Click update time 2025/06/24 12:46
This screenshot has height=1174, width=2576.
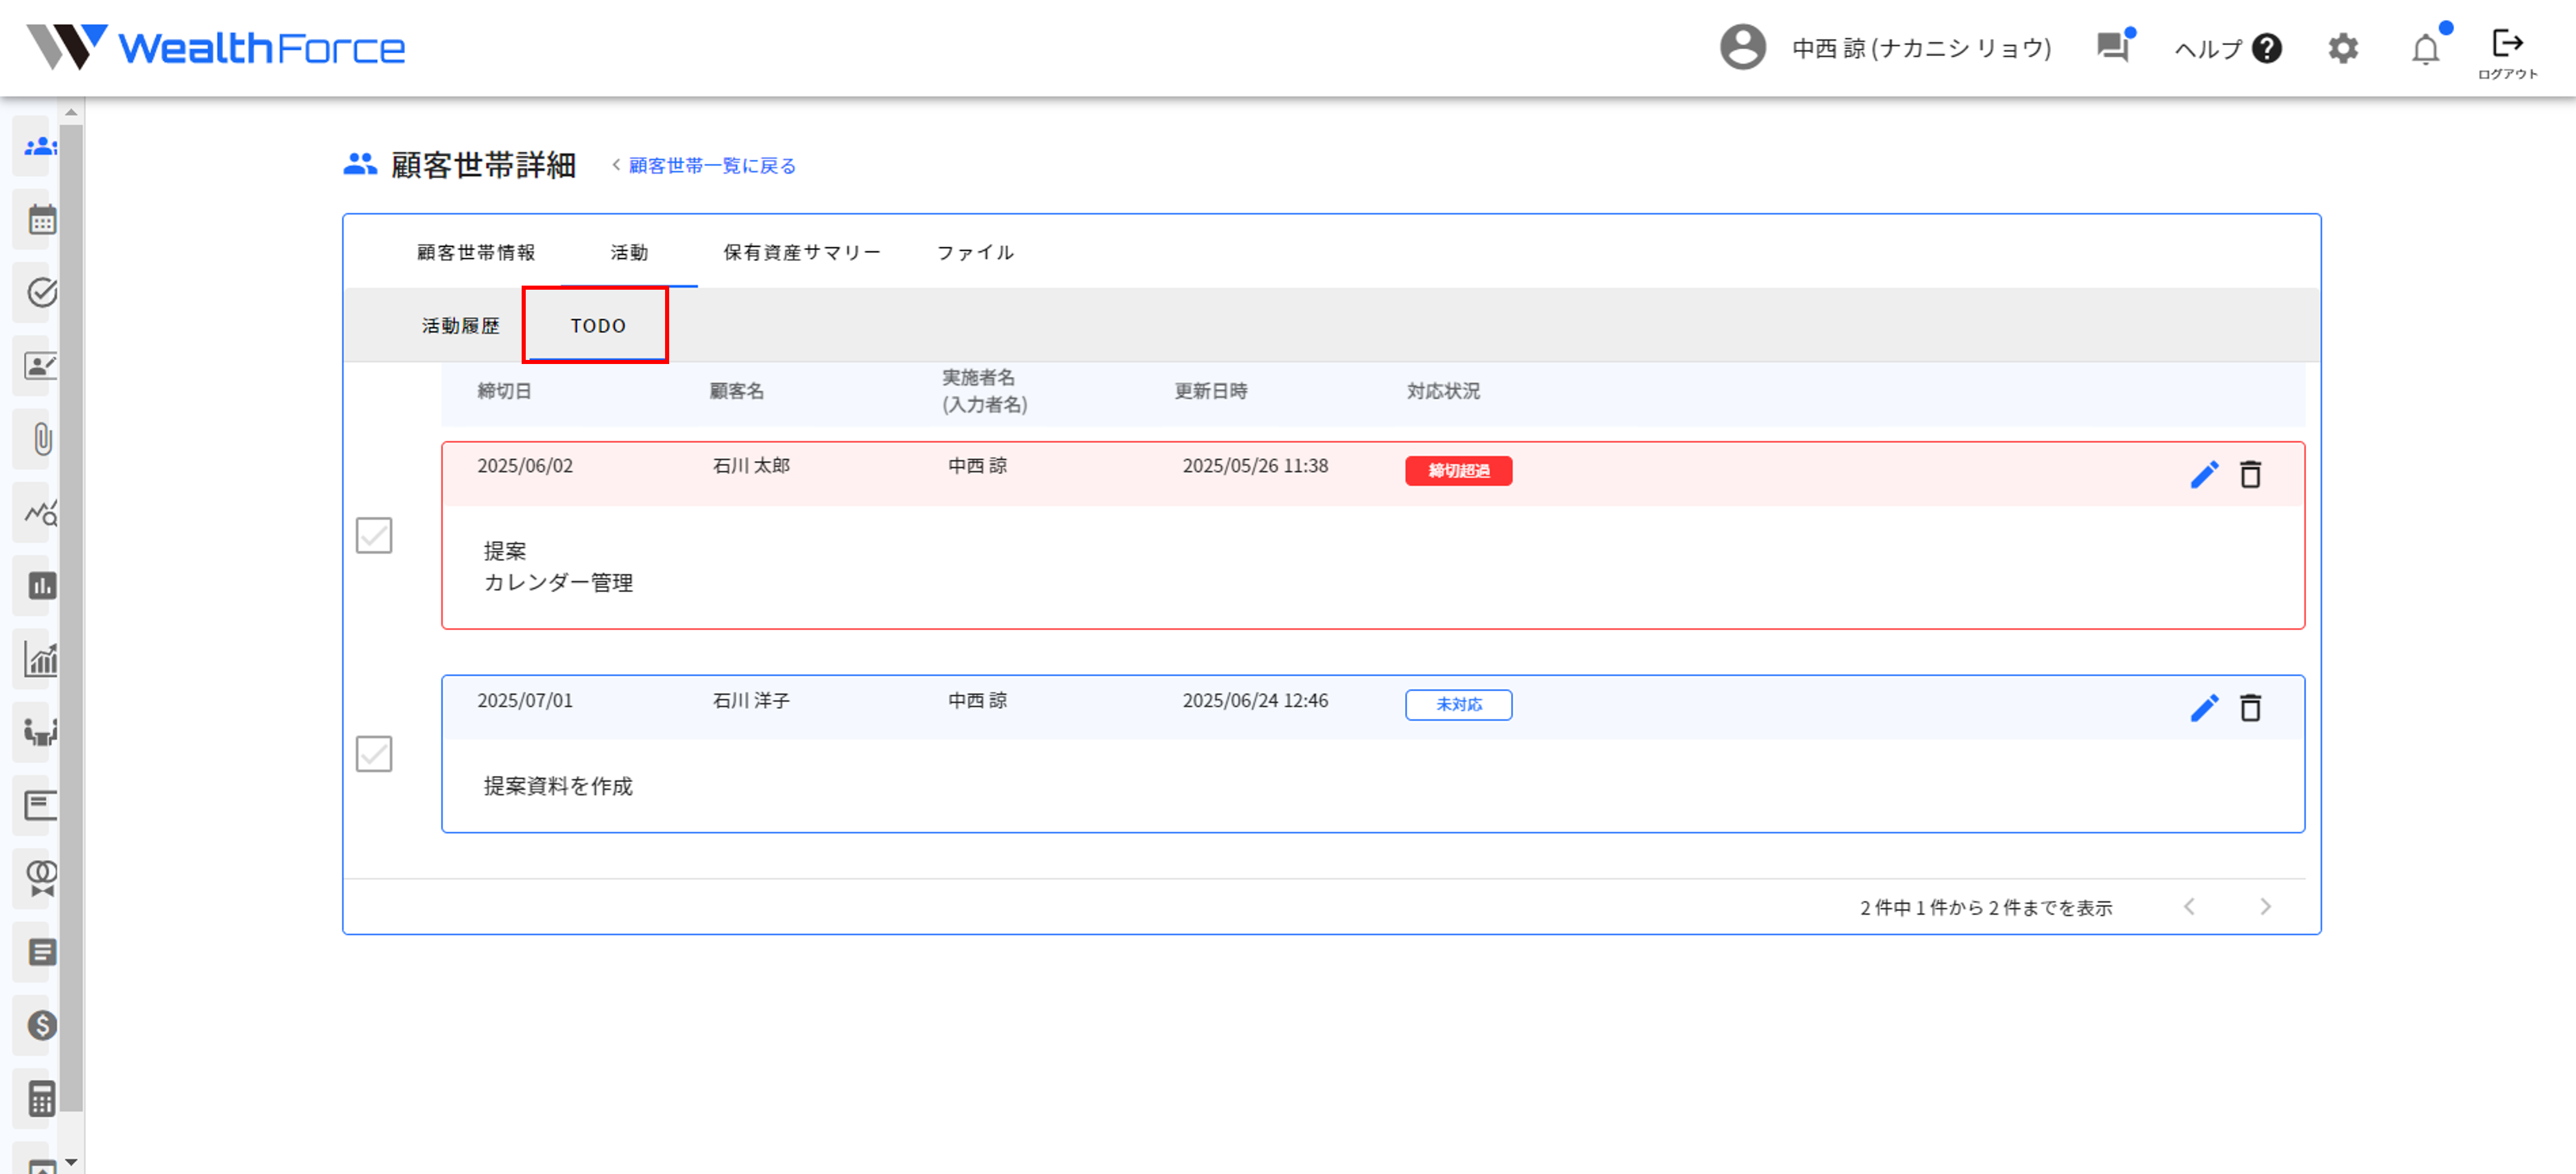[1255, 700]
